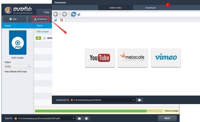Image resolution: width=200 pixels, height=122 pixels.
Task: Click the Output column header
Action: [x=7, y=26]
